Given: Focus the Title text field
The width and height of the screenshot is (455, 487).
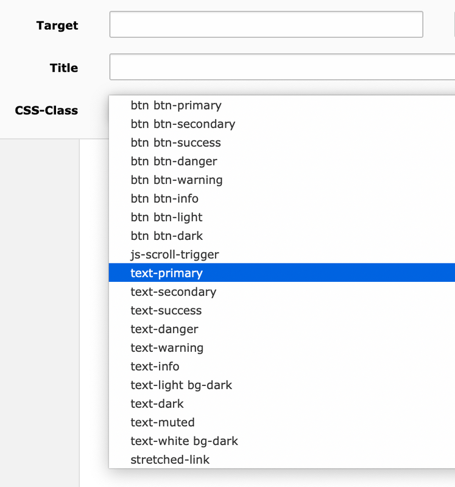Looking at the screenshot, I should [x=282, y=67].
